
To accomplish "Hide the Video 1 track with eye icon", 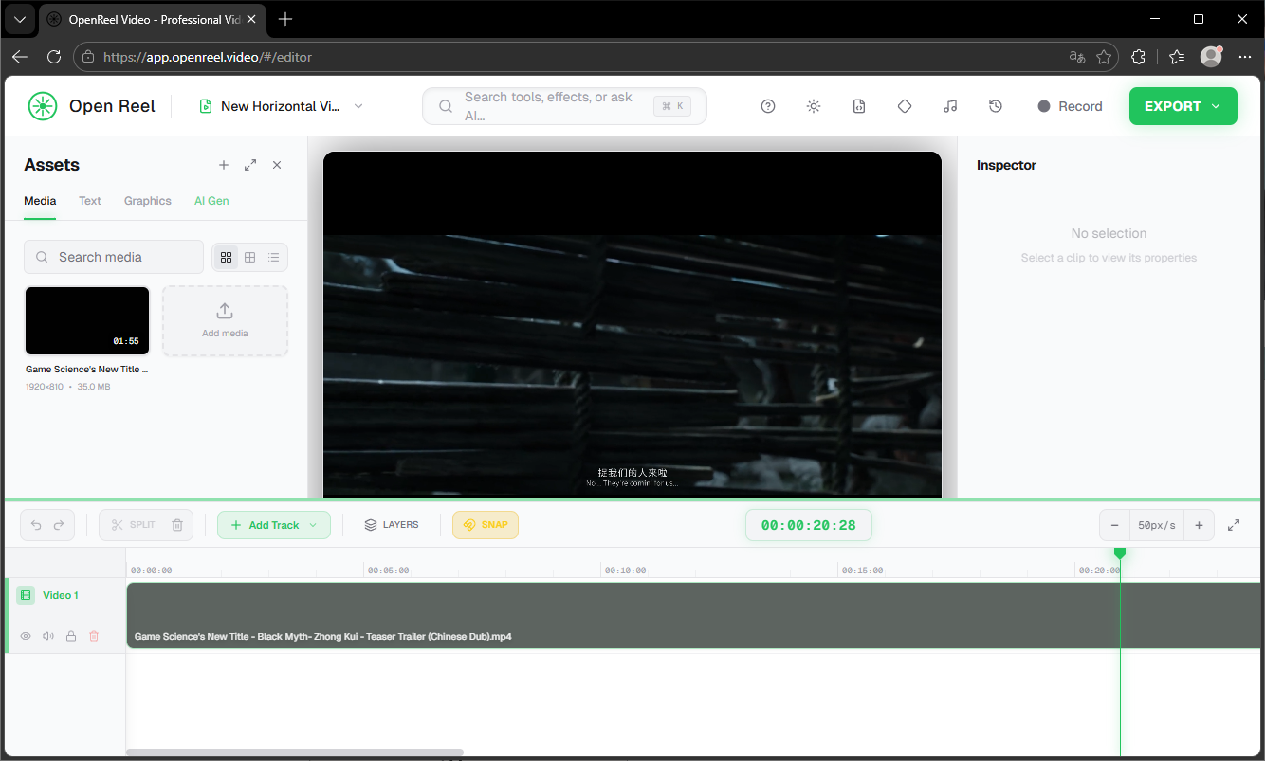I will (x=26, y=636).
